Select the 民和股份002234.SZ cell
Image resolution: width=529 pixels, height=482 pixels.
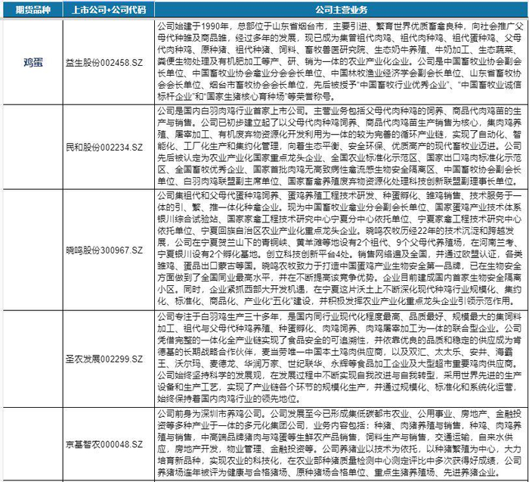coord(109,148)
